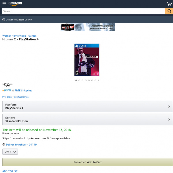
Task: Expand the Platform PlayStation 4 selector
Action: point(88,106)
